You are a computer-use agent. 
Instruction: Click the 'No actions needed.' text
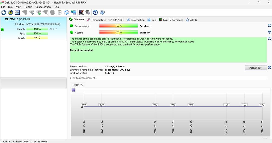82,51
